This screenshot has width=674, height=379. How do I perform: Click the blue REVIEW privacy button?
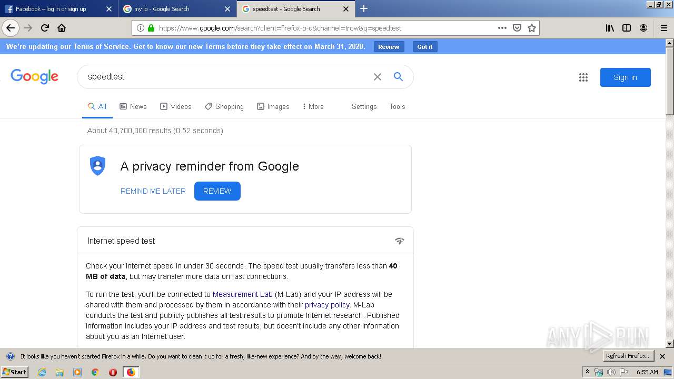coord(217,191)
